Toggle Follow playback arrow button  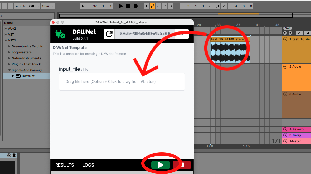tap(83, 6)
